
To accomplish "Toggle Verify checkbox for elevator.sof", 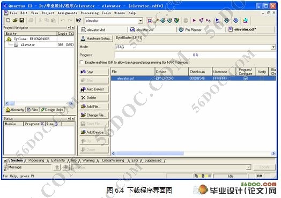I will point(262,78).
